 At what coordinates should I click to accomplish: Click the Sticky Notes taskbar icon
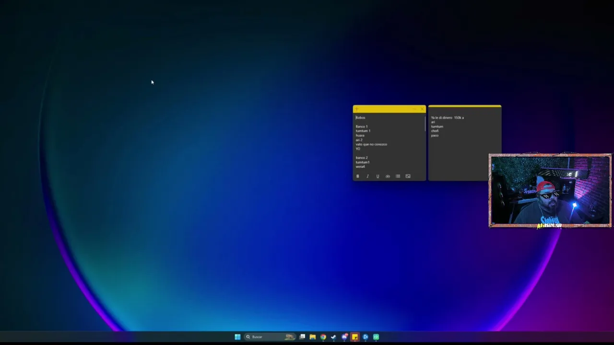[x=355, y=337]
